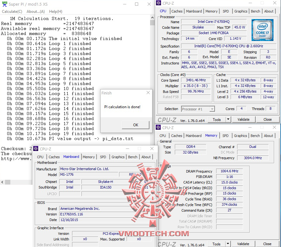Click the Super PI vertical scrollbar up arrow
This screenshot has height=247, width=281.
tap(152, 18)
